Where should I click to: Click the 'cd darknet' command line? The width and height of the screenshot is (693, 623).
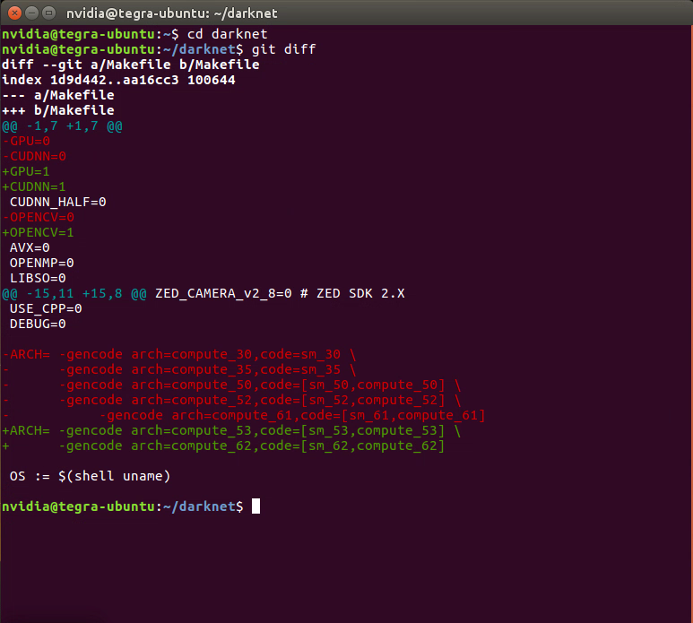[134, 34]
